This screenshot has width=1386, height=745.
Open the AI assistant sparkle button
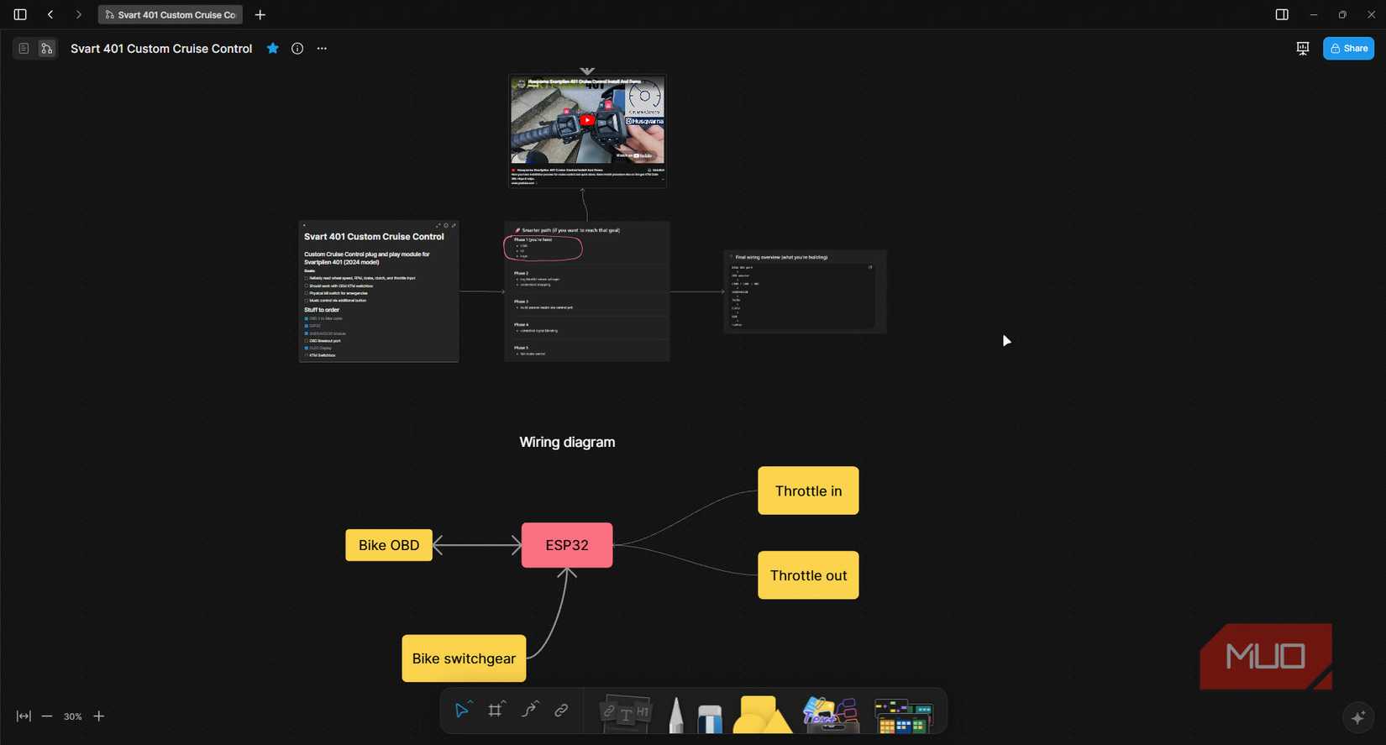tap(1358, 717)
